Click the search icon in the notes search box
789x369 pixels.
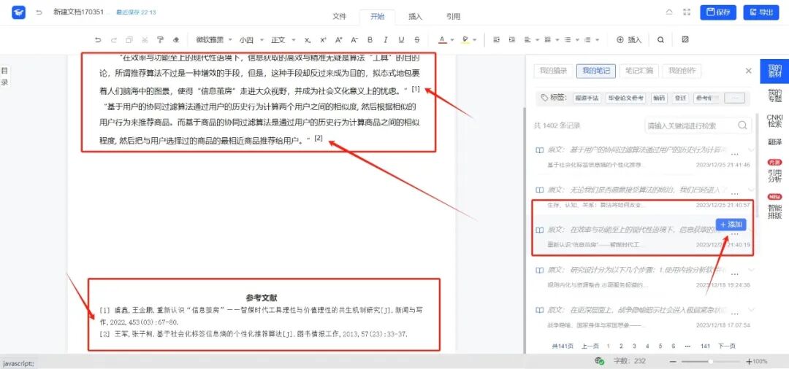(742, 125)
